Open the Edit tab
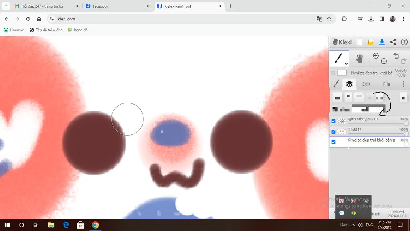410x231 pixels. coord(366,84)
